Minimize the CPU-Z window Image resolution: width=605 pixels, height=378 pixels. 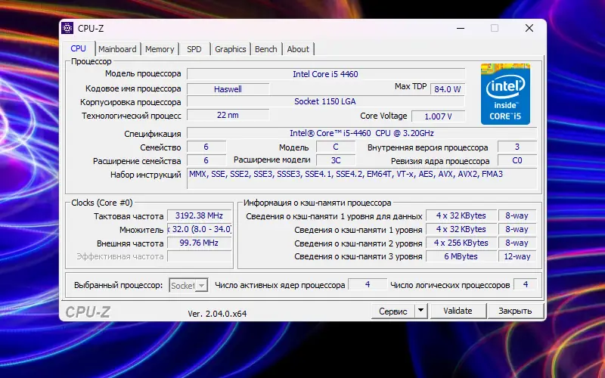[461, 28]
